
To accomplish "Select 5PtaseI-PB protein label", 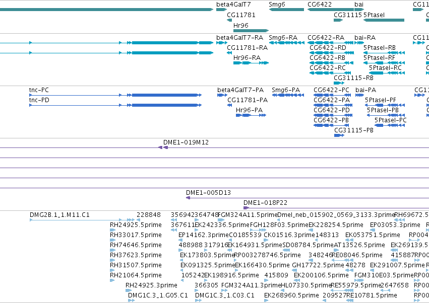I will coord(383,110).
